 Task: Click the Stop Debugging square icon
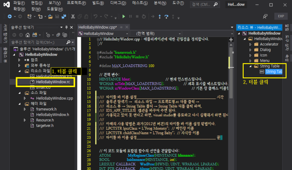point(137,16)
